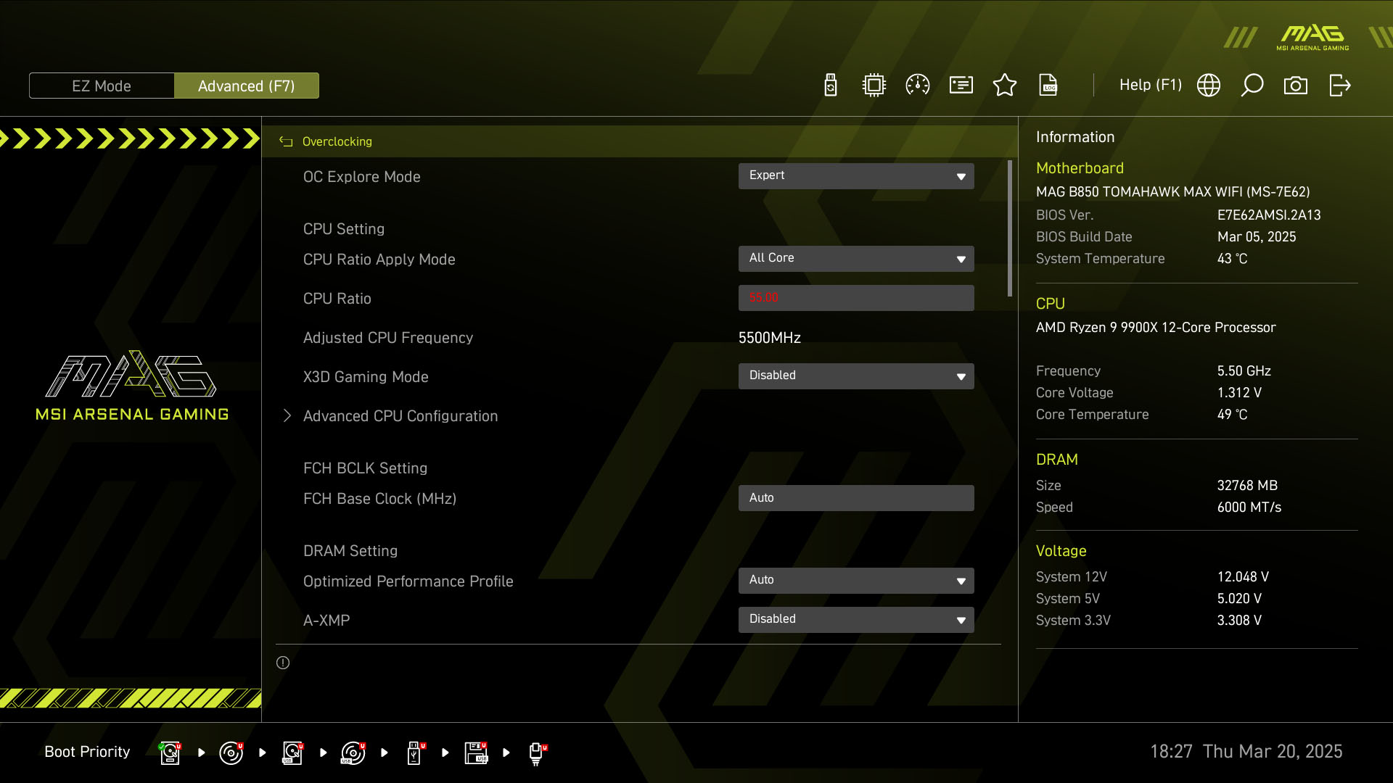Open the OC Explore Mode dropdown
Screen dimensions: 1393x783
point(856,176)
